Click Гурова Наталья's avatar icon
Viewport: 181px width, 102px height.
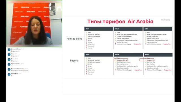9,65
